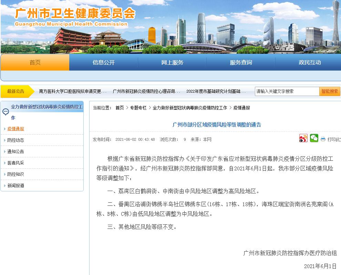Select 疫情通报 in the left sidebar
The height and width of the screenshot is (275, 341).
[16, 129]
